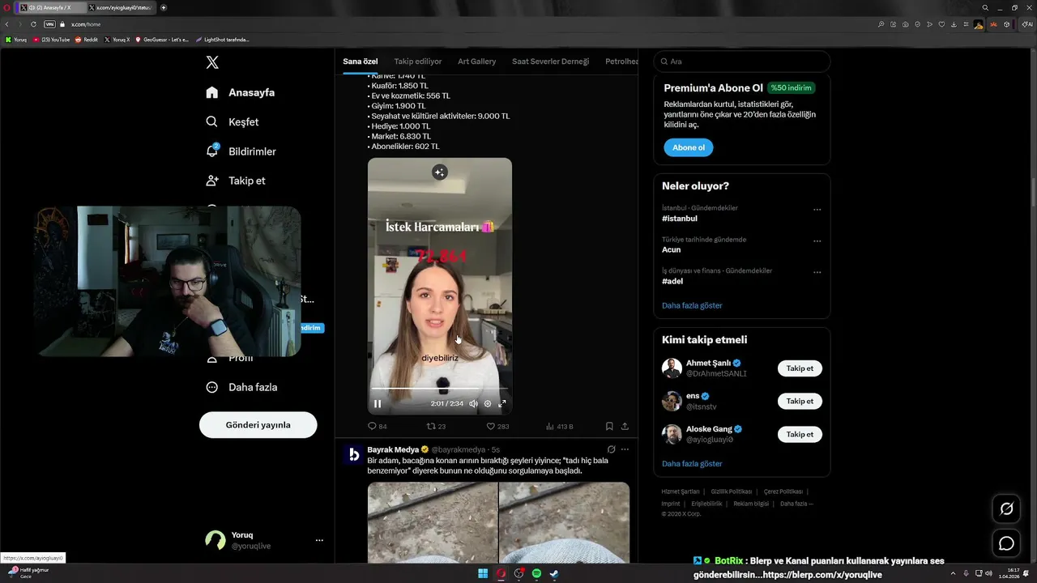This screenshot has height=583, width=1037.
Task: Reload the page in the browser
Action: click(x=33, y=24)
